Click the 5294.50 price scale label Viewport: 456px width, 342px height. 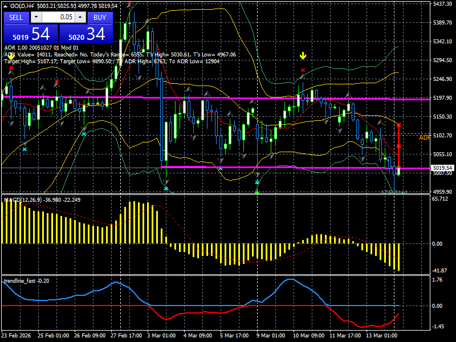(x=442, y=60)
